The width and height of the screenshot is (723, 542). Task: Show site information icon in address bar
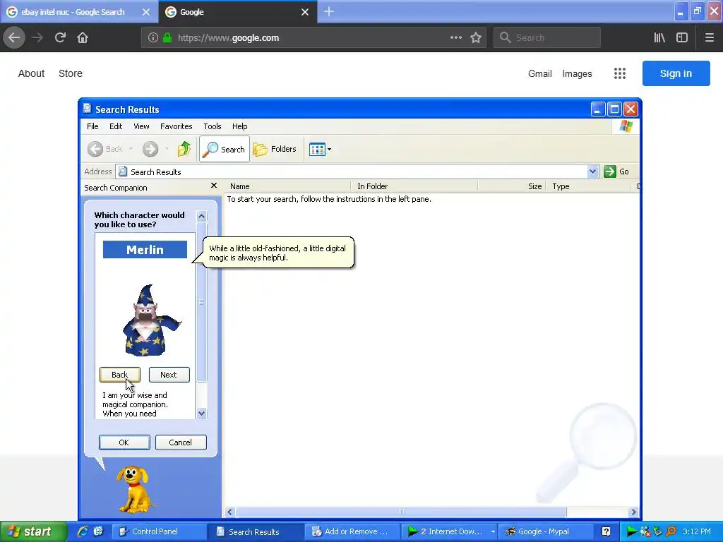point(153,38)
